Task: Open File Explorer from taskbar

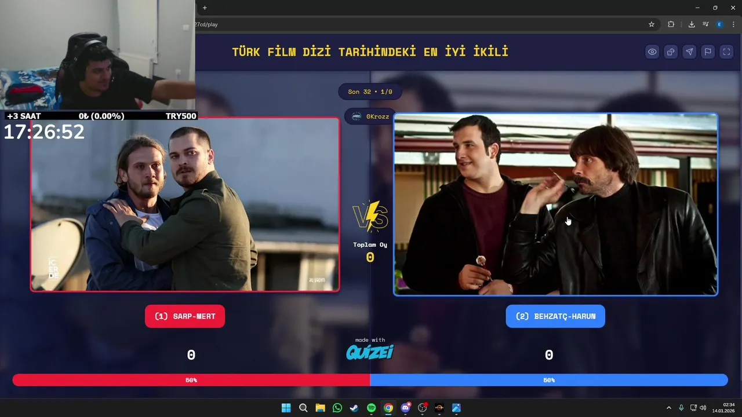Action: [320, 408]
